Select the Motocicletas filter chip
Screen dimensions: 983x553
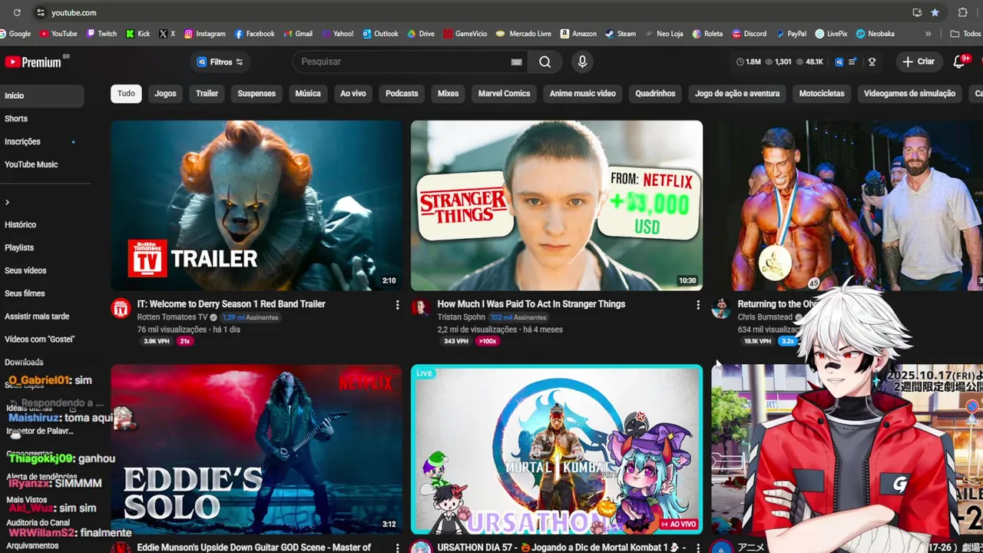821,94
